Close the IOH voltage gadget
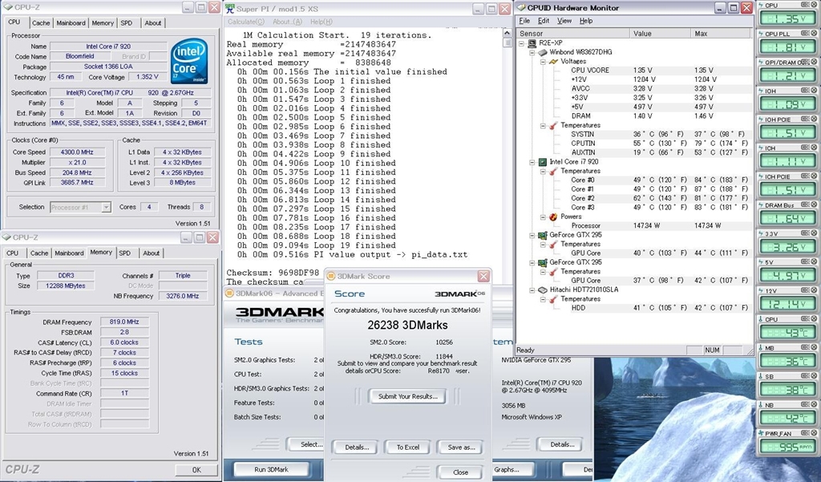Screen dimensions: 821x482 click(x=815, y=91)
